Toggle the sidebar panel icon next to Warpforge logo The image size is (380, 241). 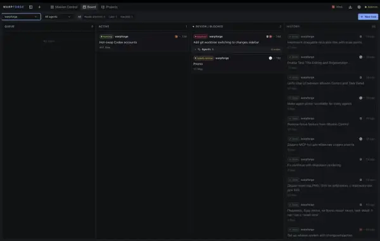pos(31,7)
